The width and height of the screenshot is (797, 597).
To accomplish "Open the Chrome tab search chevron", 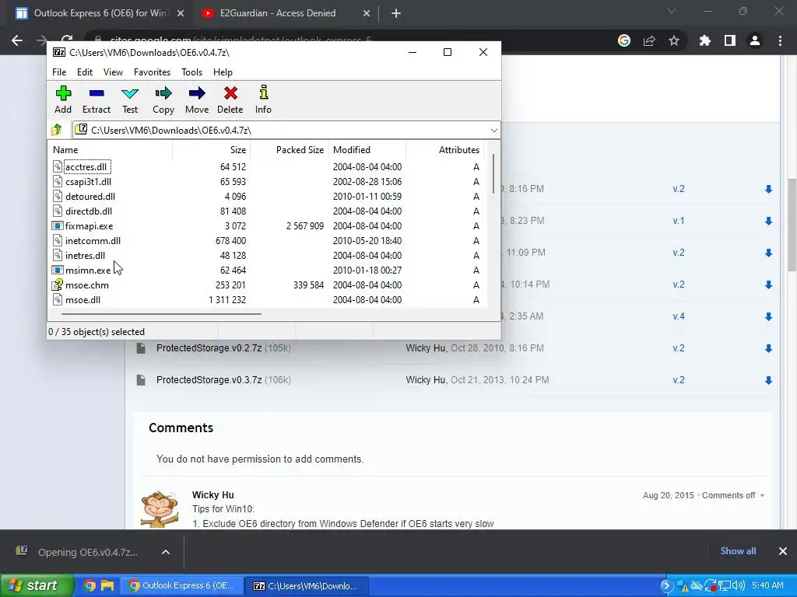I will pos(672,11).
